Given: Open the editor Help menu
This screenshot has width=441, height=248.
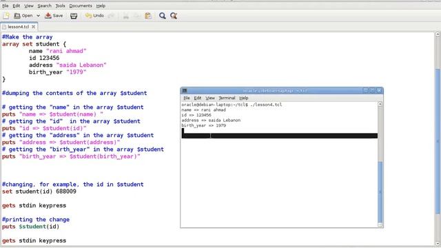Looking at the screenshot, I should [x=101, y=6].
